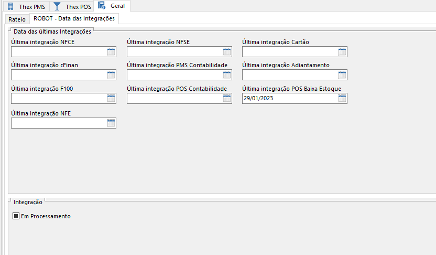Click the Última integração NFCE date field
The height and width of the screenshot is (255, 436).
(58, 51)
